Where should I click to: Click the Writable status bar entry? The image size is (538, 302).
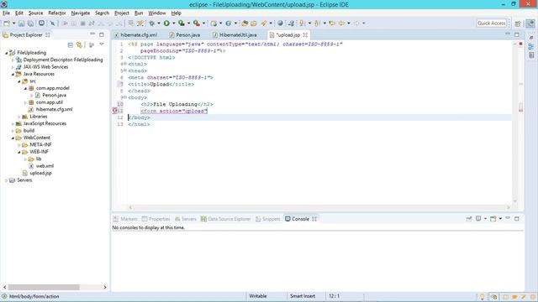tap(258, 296)
